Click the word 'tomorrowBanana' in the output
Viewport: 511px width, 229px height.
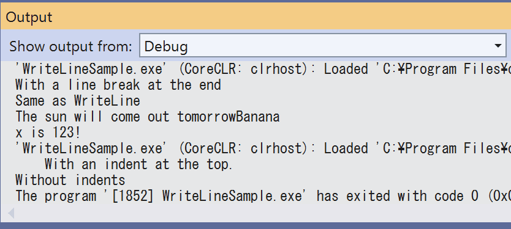pyautogui.click(x=229, y=117)
